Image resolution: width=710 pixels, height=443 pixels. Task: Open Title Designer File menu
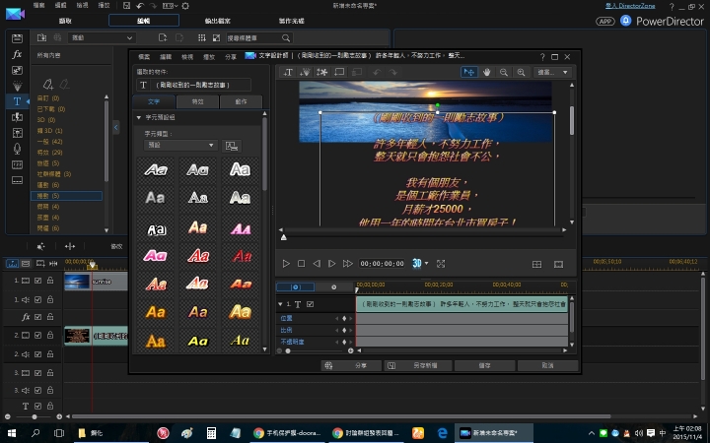point(144,57)
